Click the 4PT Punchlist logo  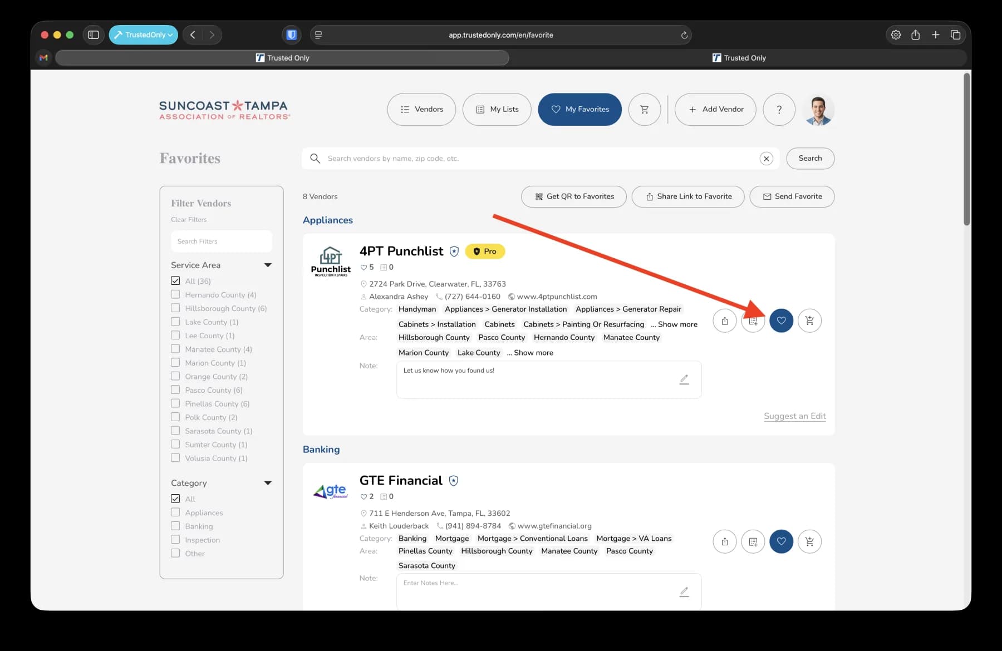(x=331, y=262)
